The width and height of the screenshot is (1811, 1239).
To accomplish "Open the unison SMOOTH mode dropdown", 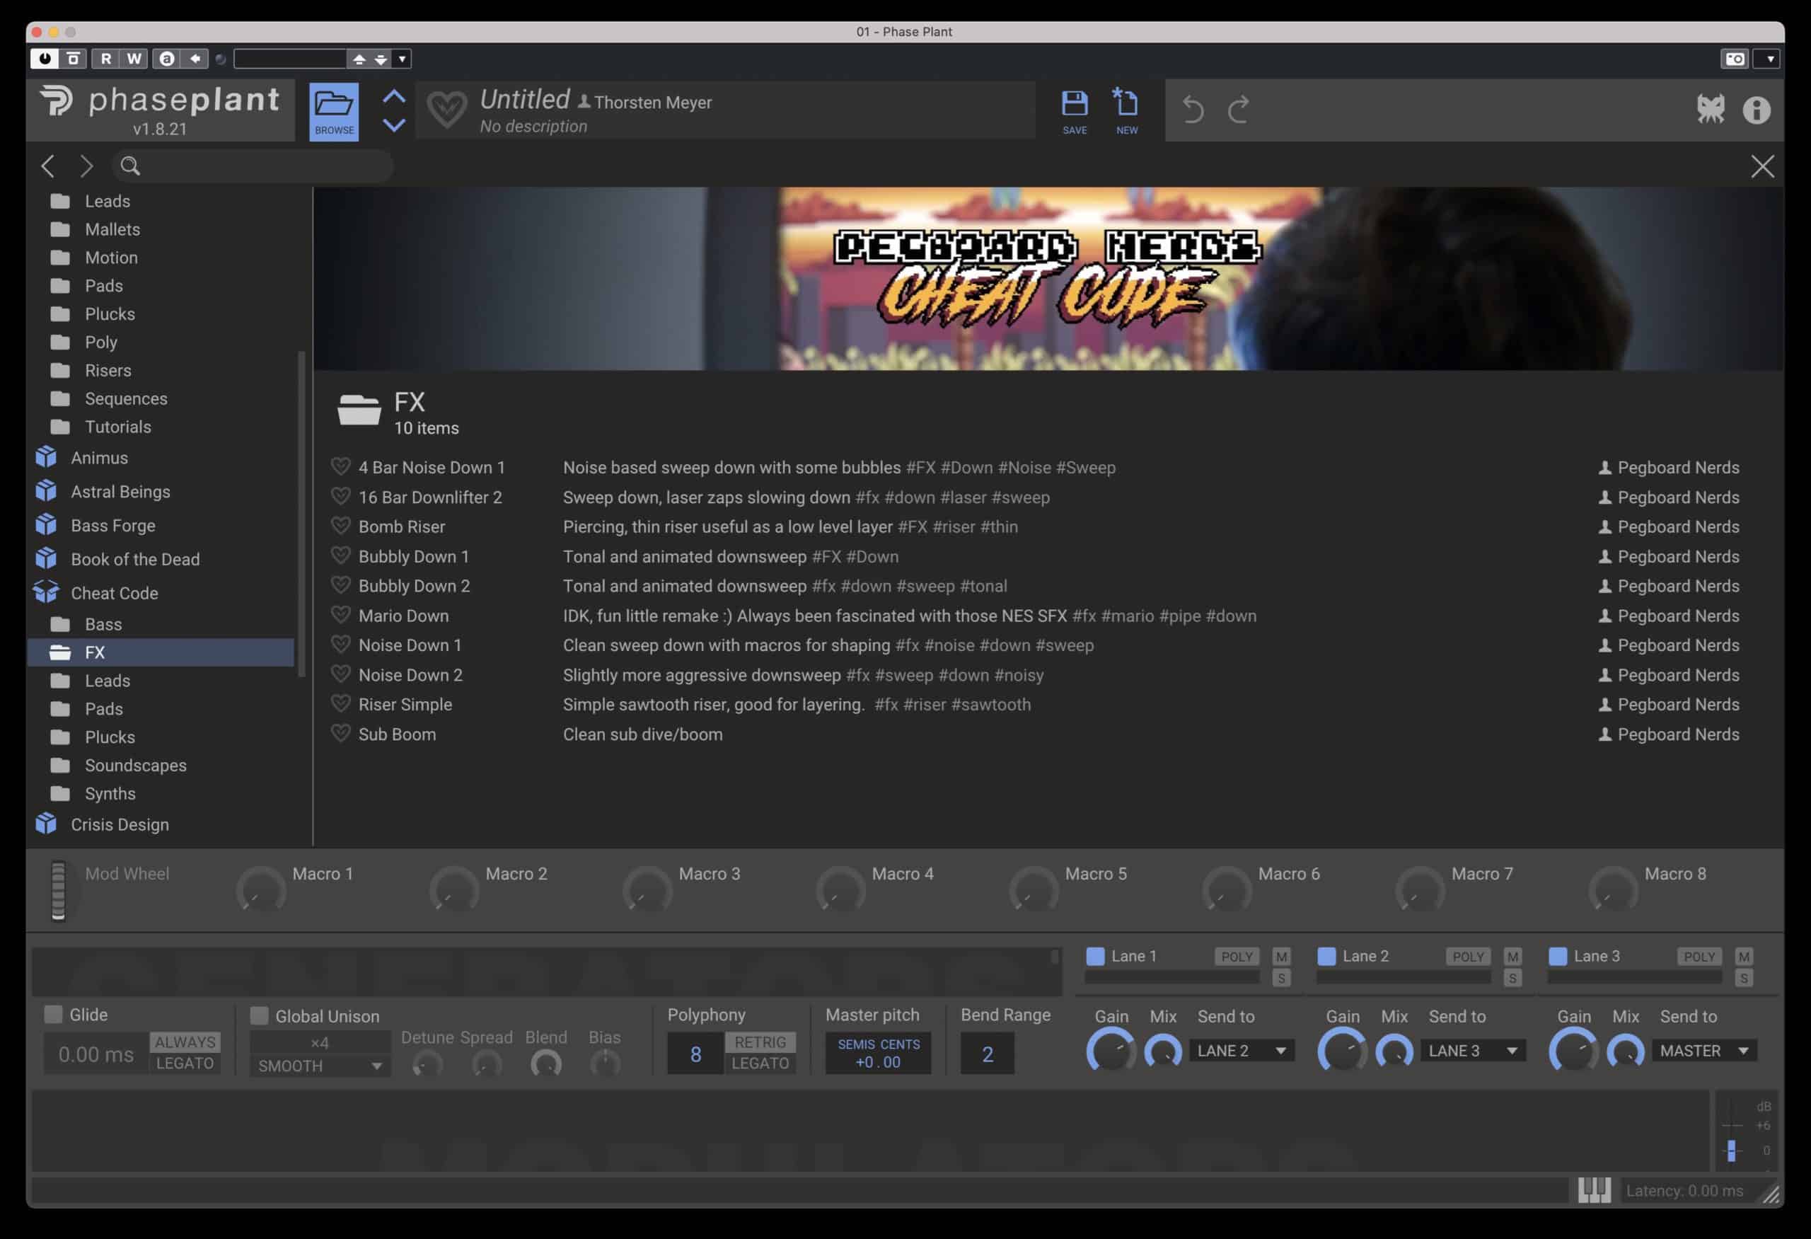I will [320, 1065].
